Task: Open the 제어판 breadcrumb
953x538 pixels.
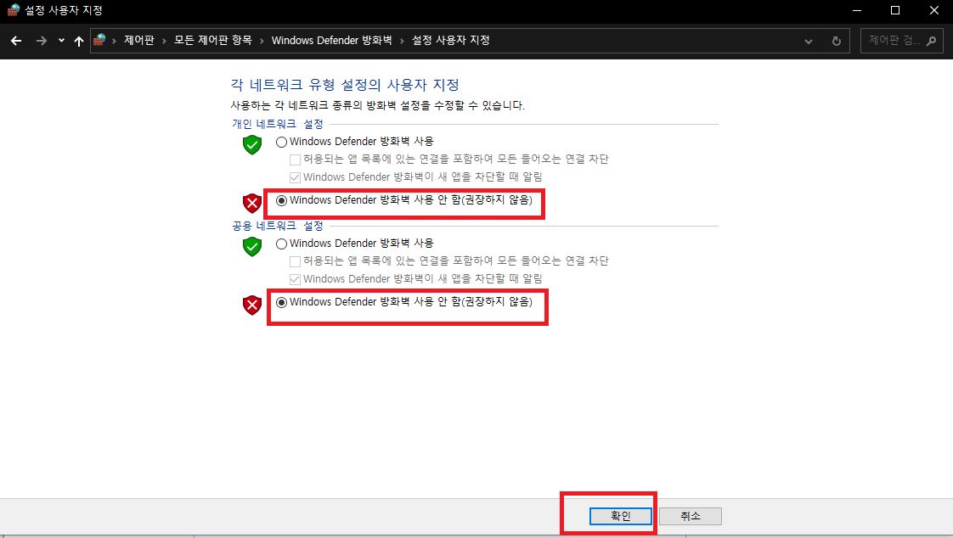Action: pos(139,40)
